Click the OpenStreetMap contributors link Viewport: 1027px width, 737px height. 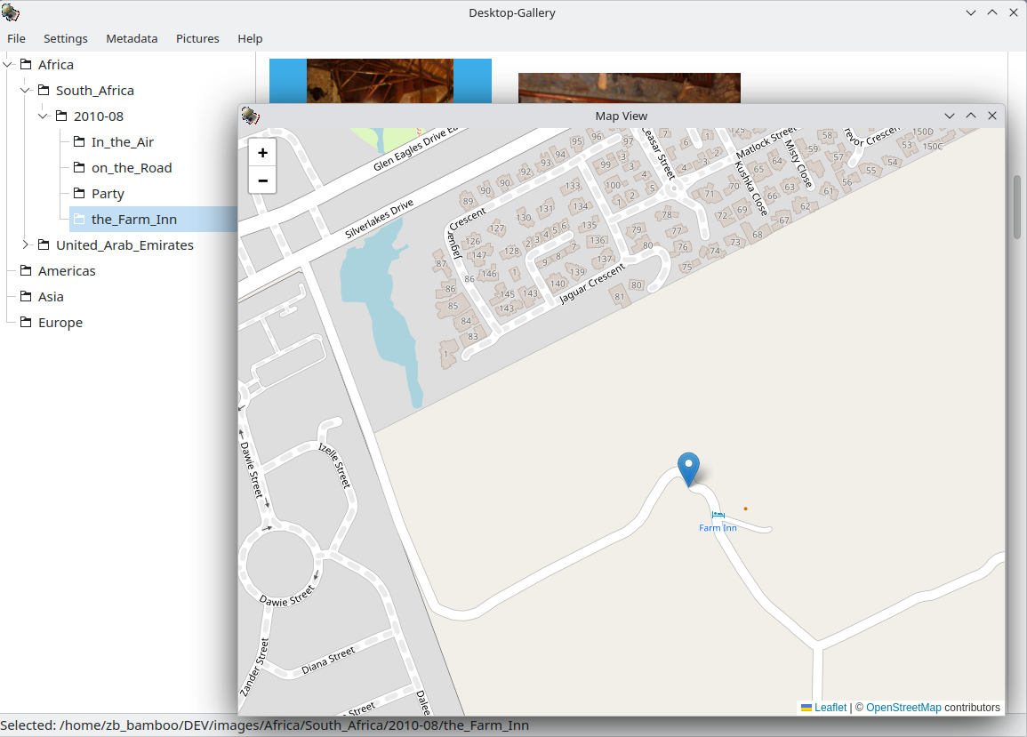(904, 707)
